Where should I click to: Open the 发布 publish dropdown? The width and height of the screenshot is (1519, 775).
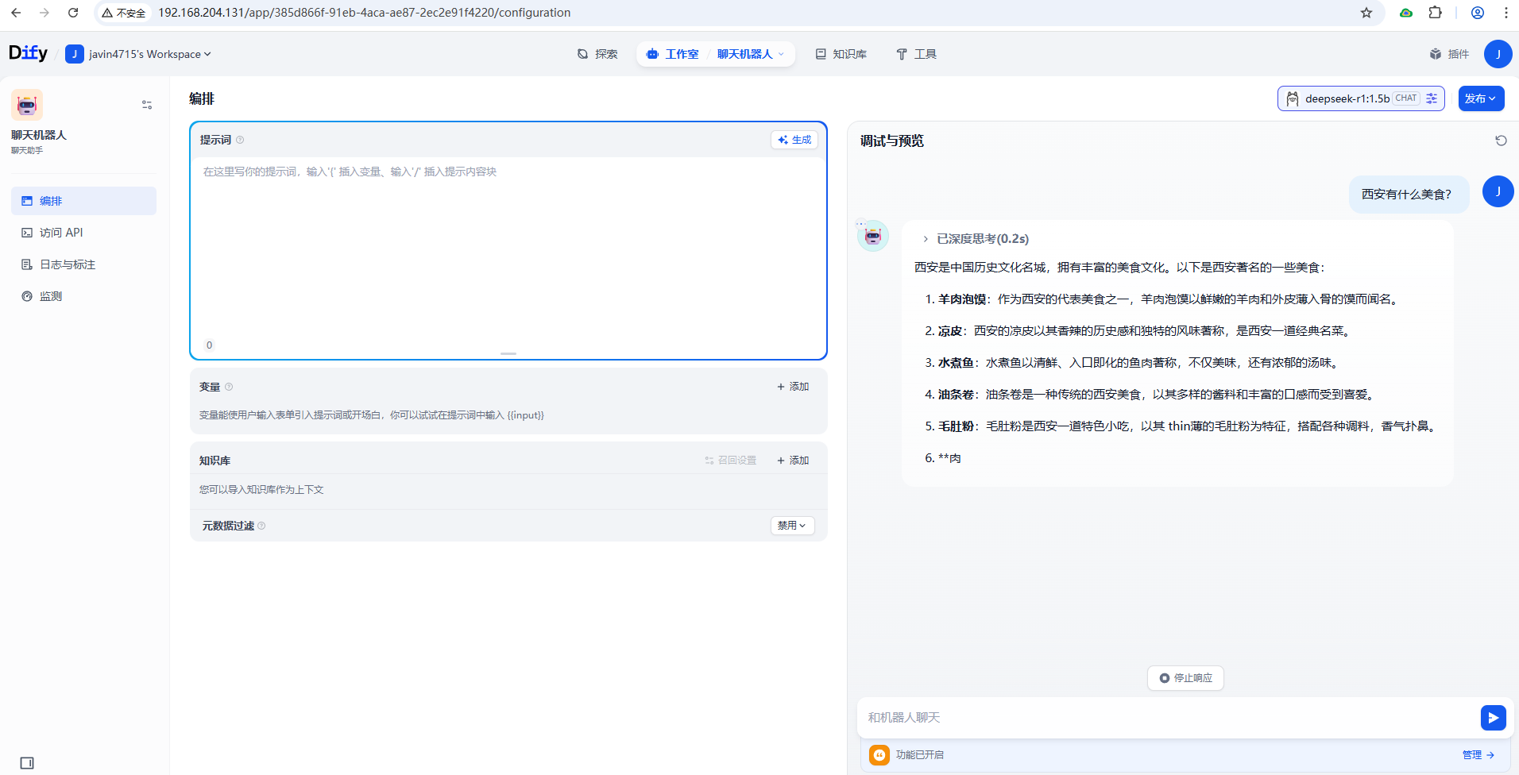click(x=1481, y=98)
